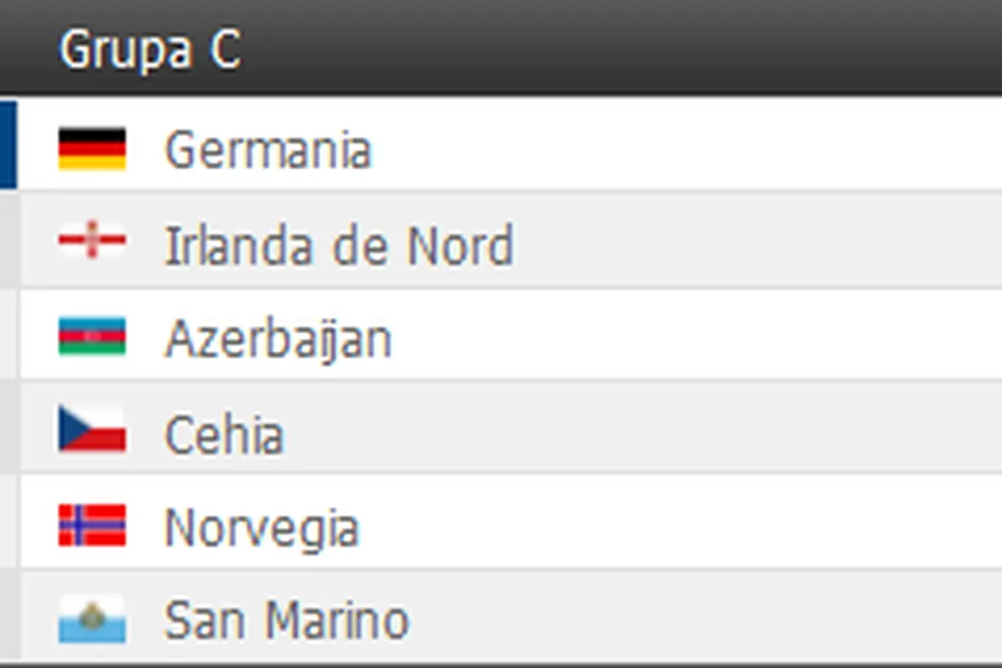Screen dimensions: 1002x668
Task: Open the San Marino team link
Action: point(286,620)
